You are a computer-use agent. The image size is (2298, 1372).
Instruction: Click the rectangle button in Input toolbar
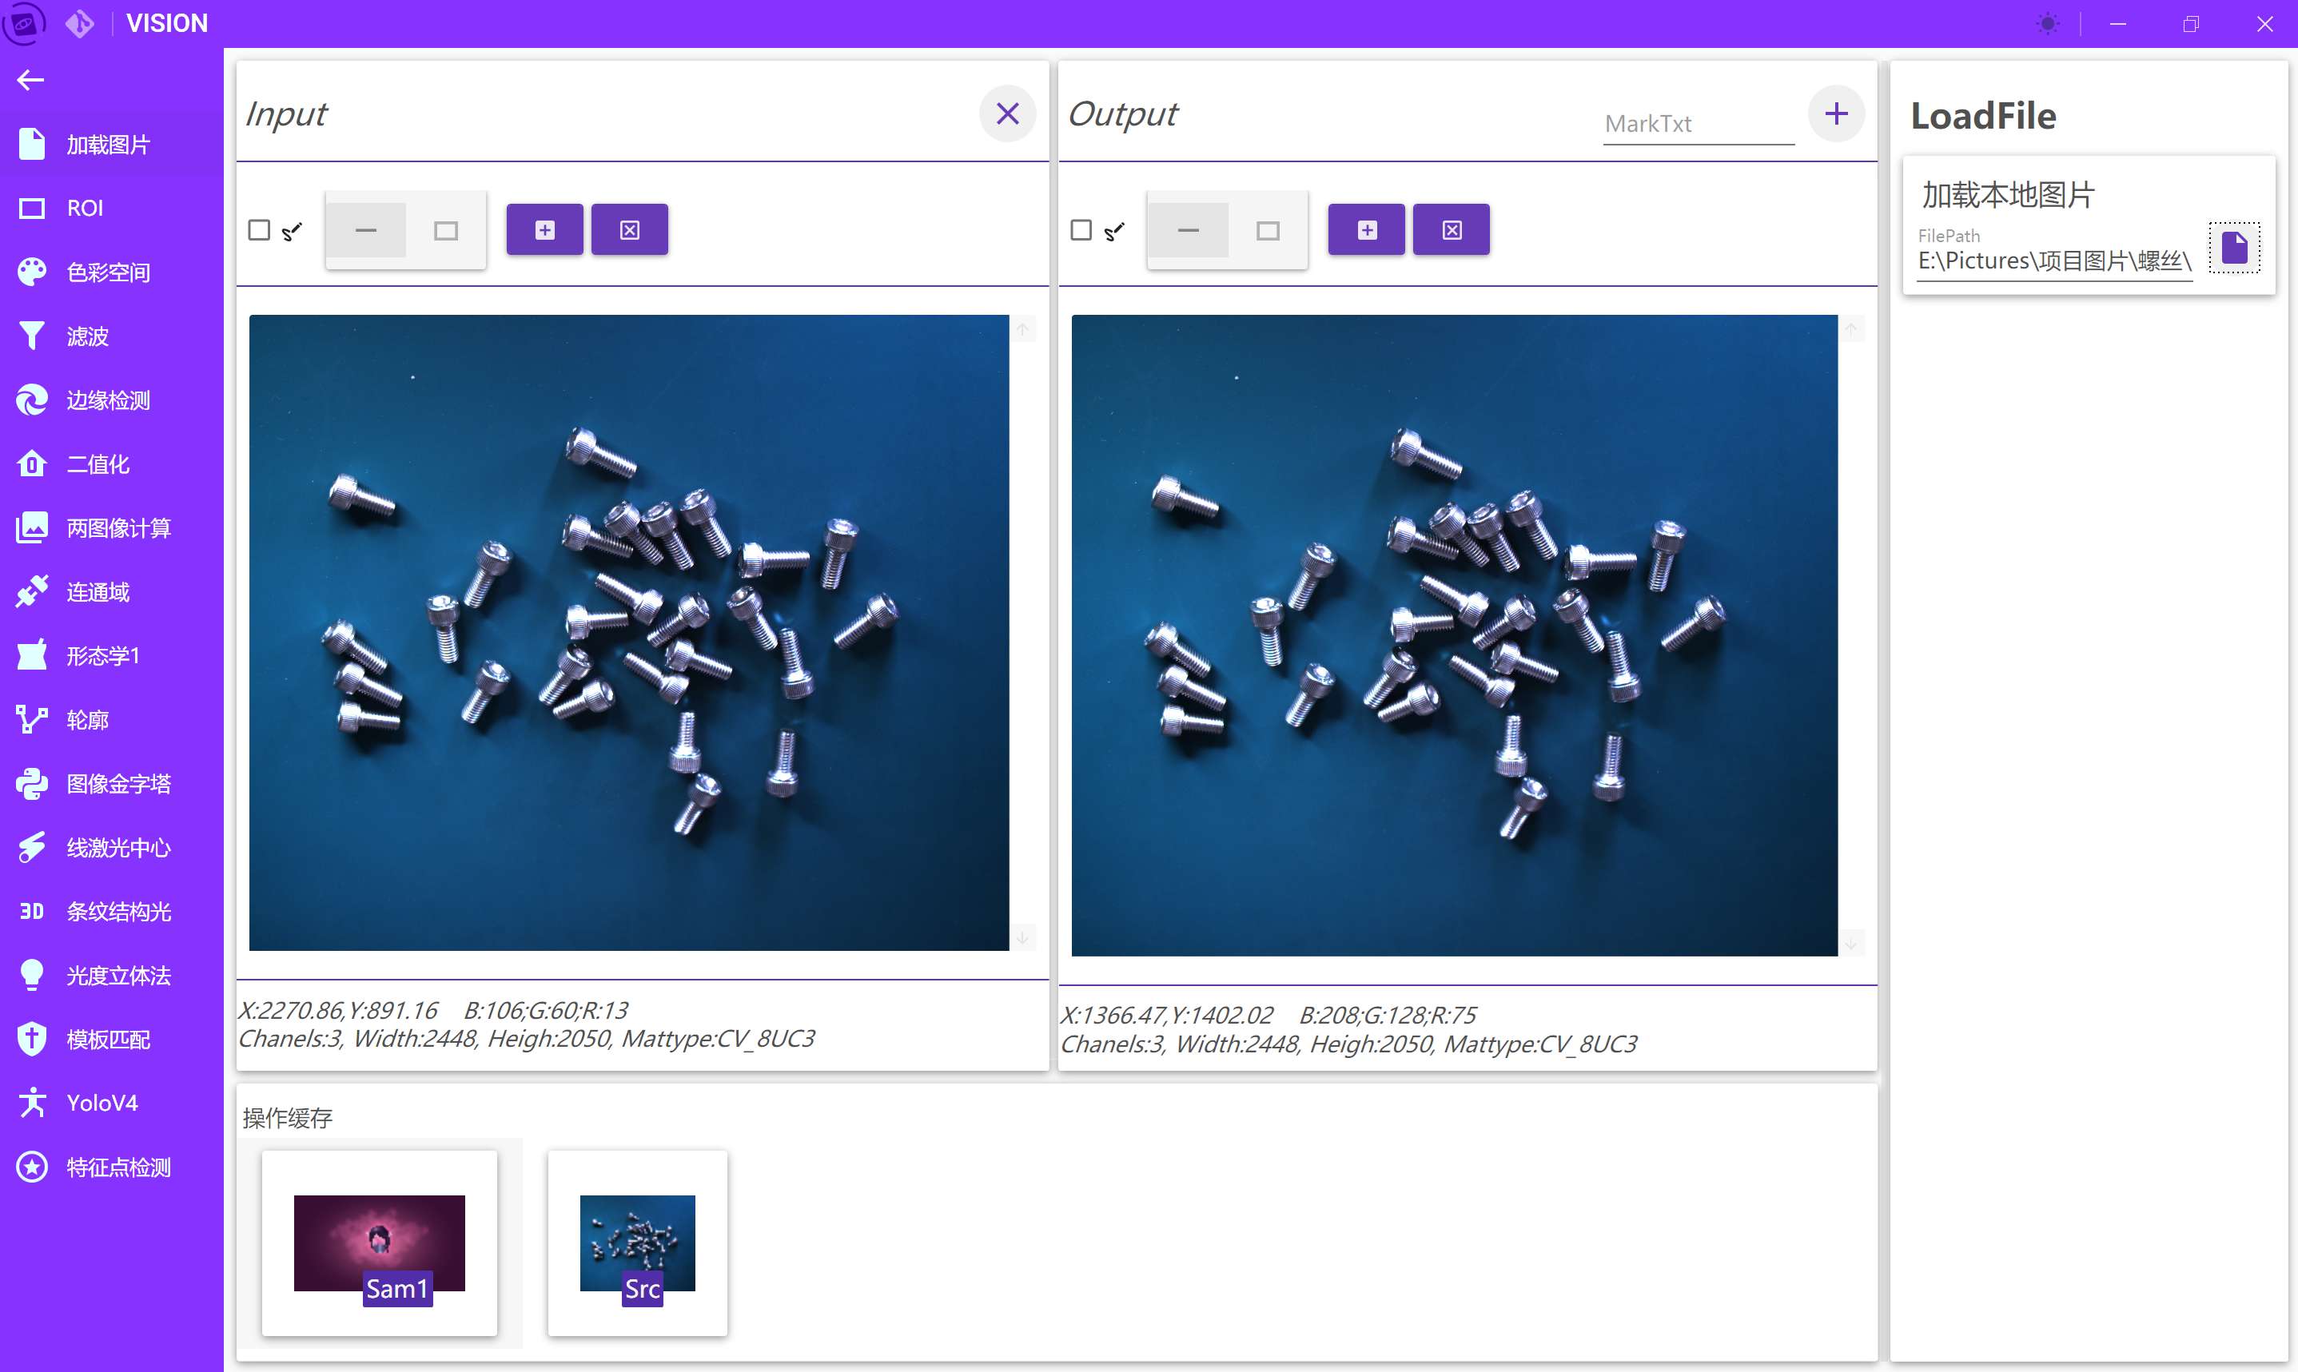(446, 231)
